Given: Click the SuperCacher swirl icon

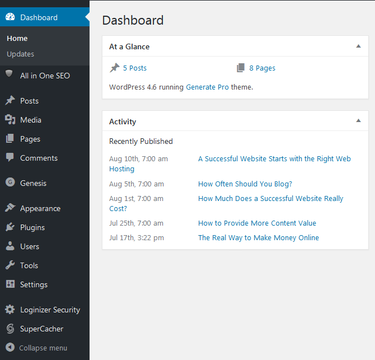Looking at the screenshot, I should (x=10, y=329).
